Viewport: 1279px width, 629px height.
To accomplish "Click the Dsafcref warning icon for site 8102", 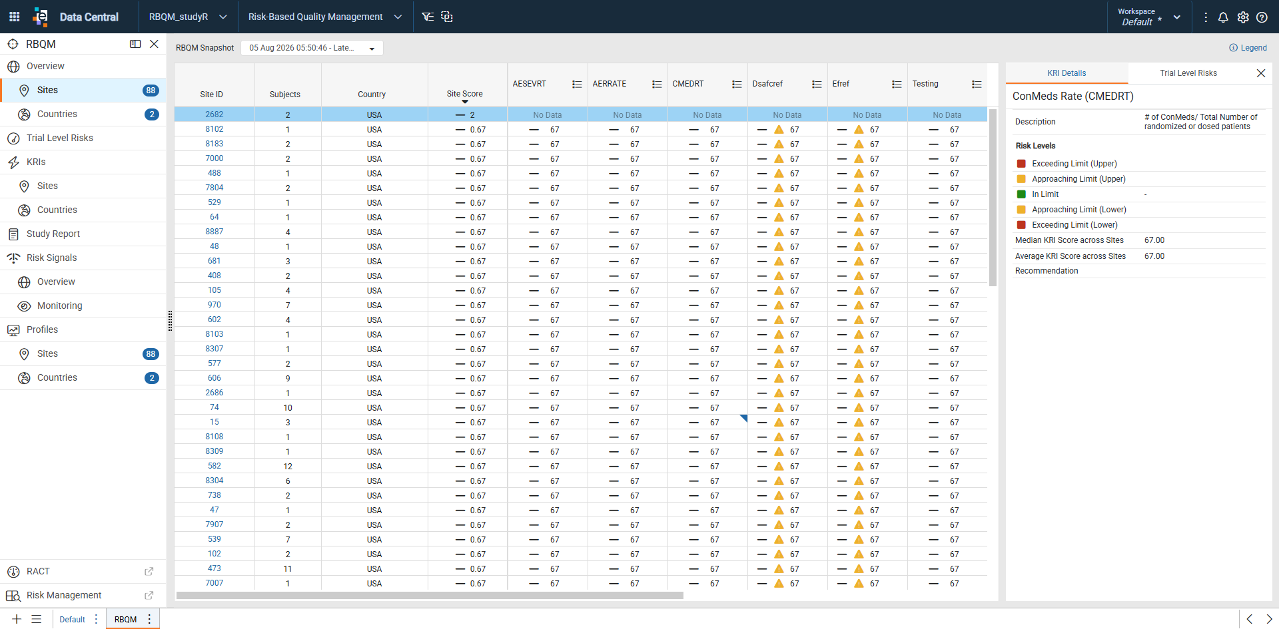I will [779, 130].
